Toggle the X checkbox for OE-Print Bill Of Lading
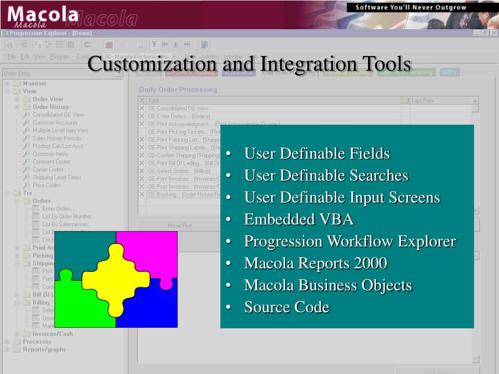The width and height of the screenshot is (499, 374). [x=142, y=163]
